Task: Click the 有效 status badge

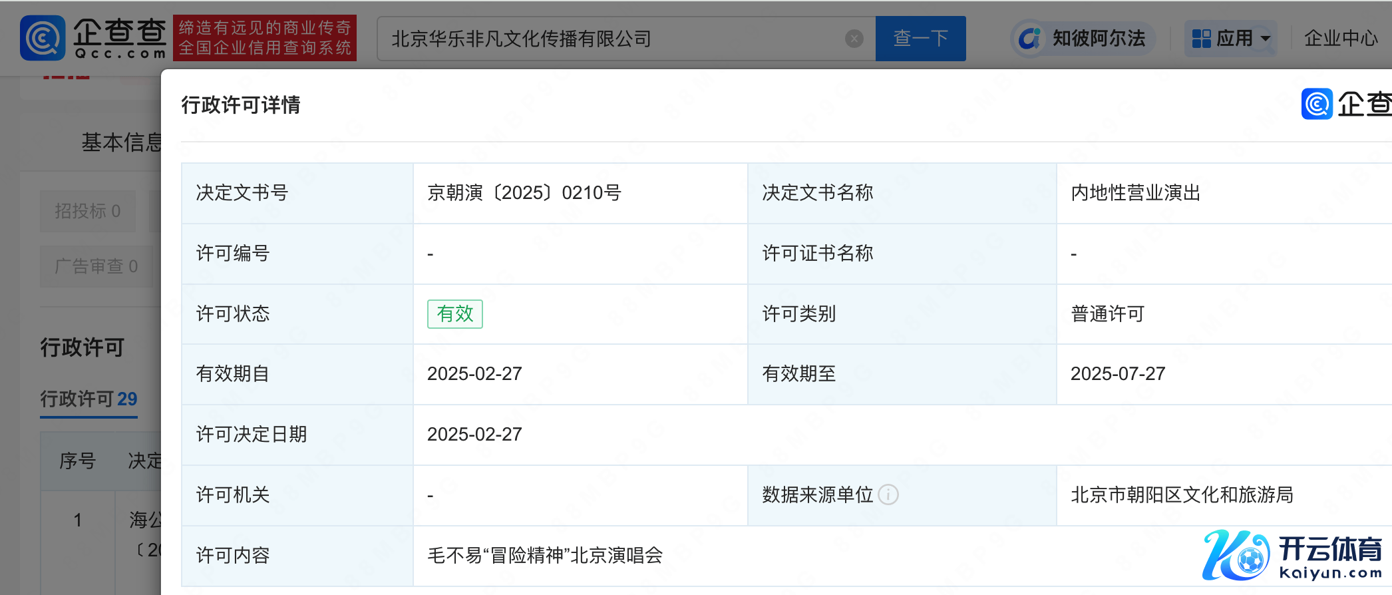Action: click(454, 313)
